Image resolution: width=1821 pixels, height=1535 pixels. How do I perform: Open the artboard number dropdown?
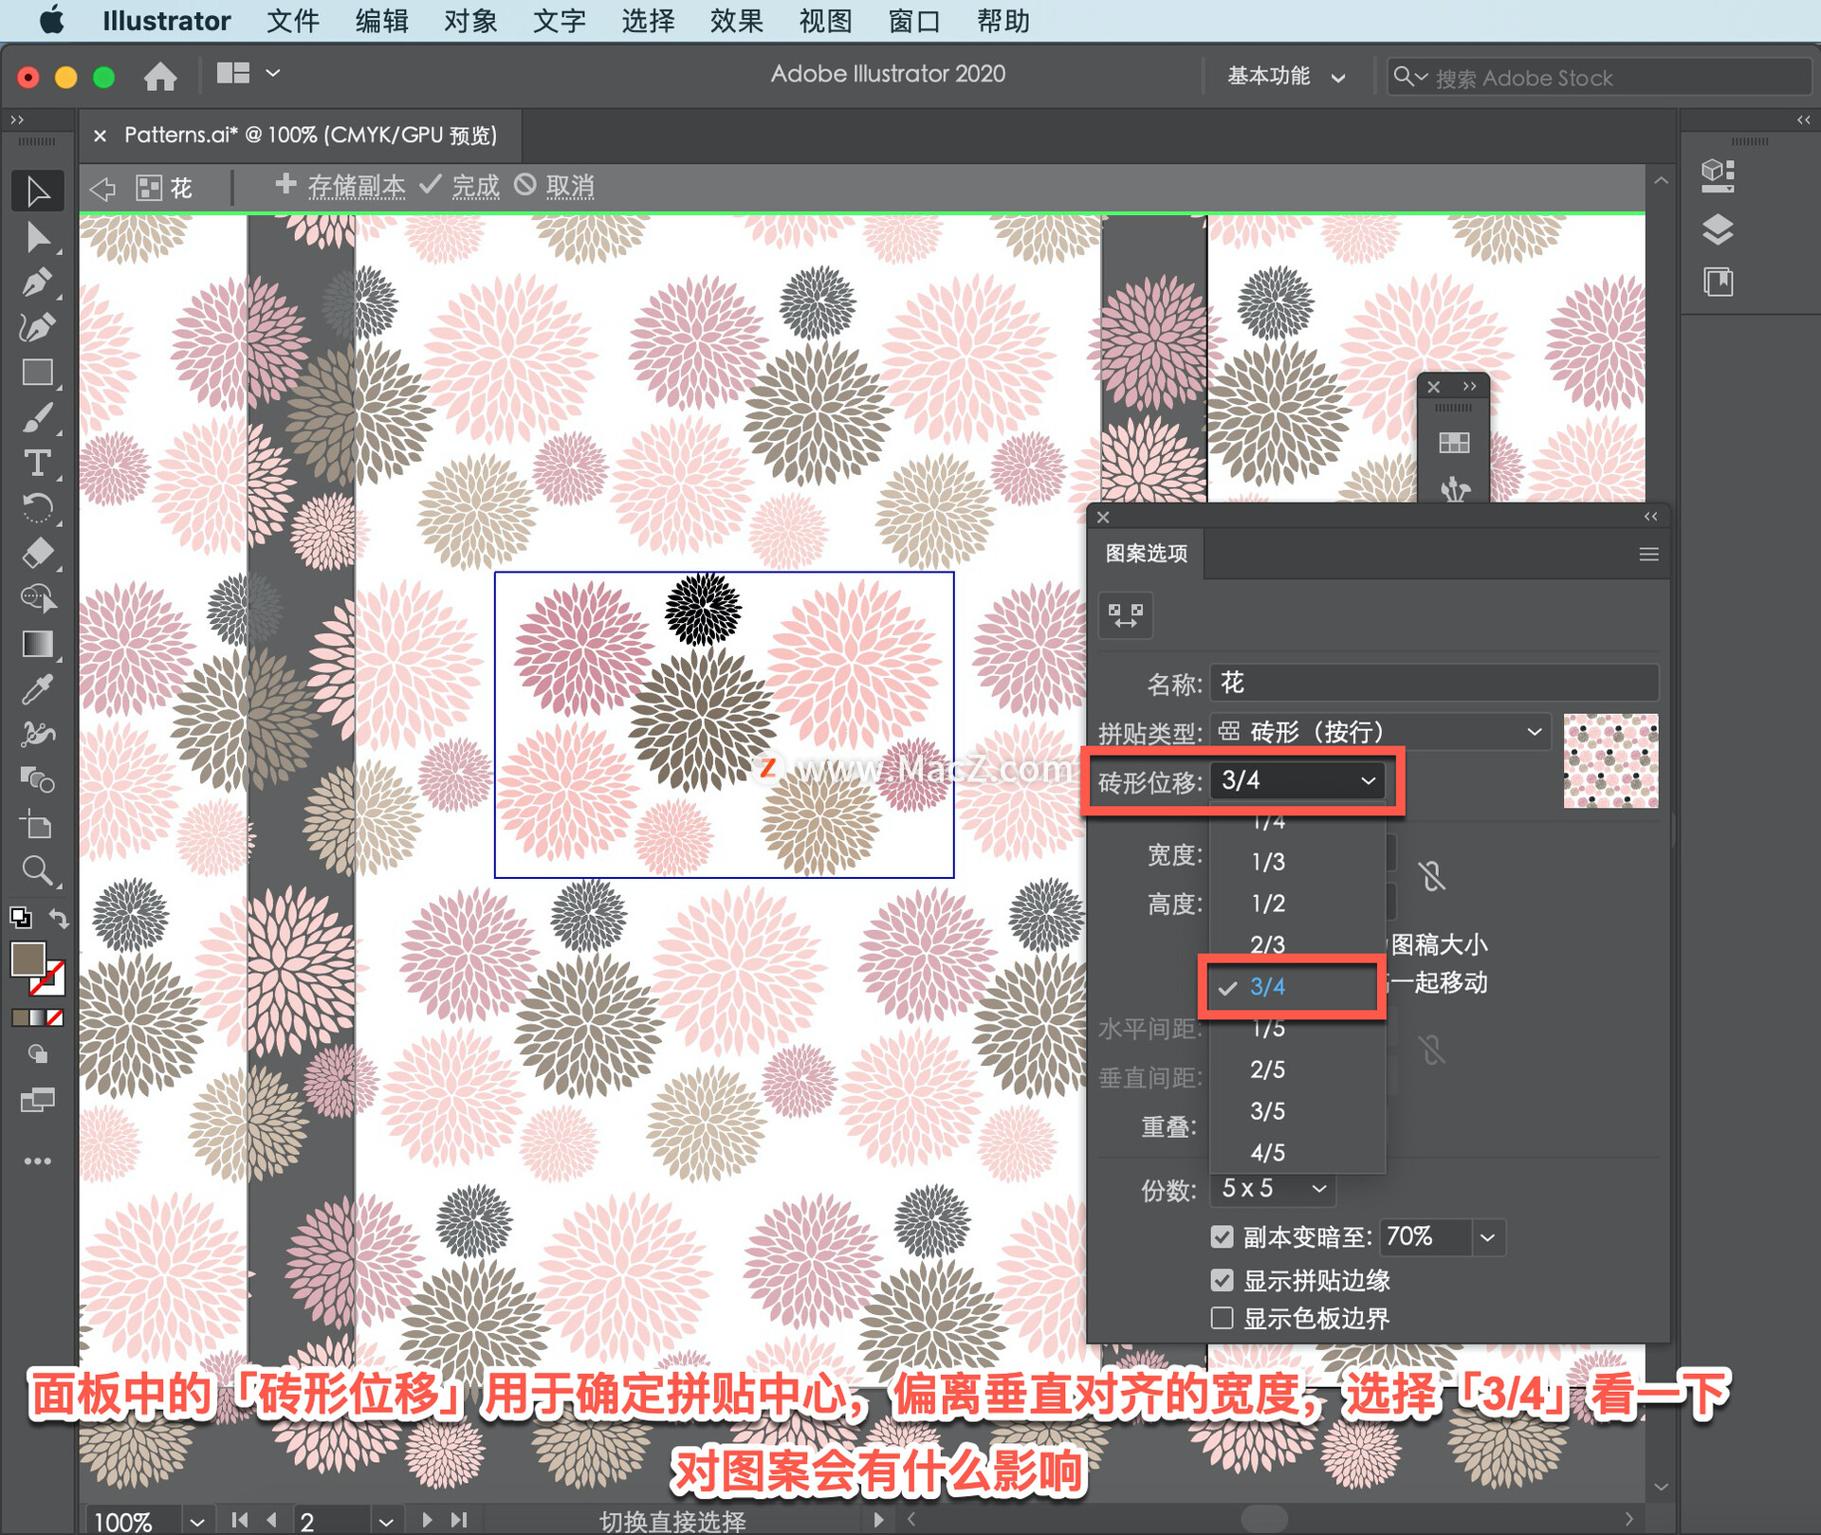click(x=385, y=1521)
